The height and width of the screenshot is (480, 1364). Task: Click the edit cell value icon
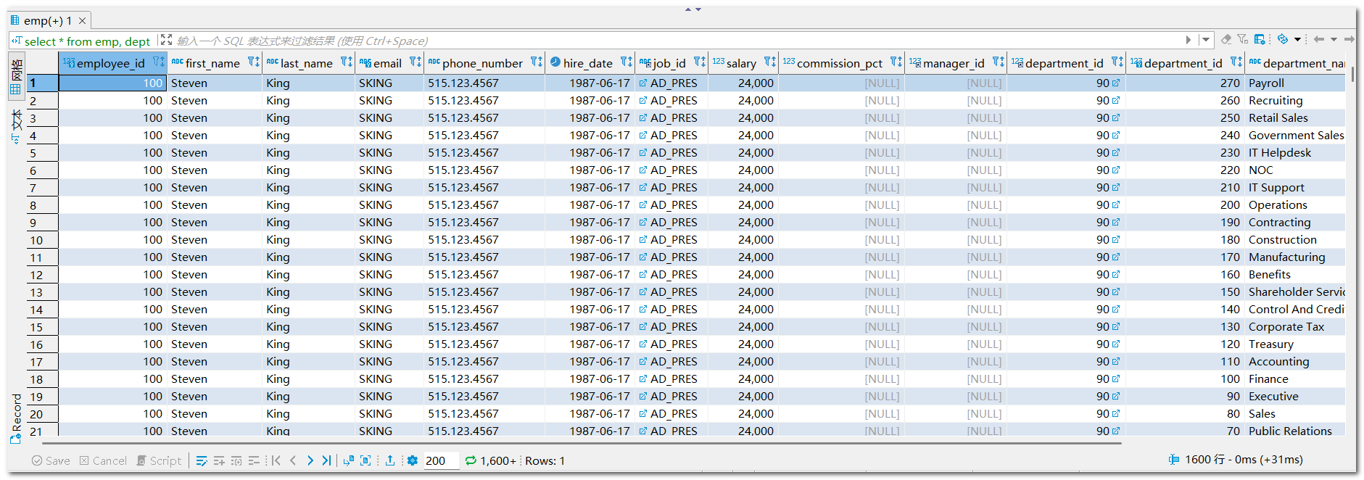(x=202, y=460)
